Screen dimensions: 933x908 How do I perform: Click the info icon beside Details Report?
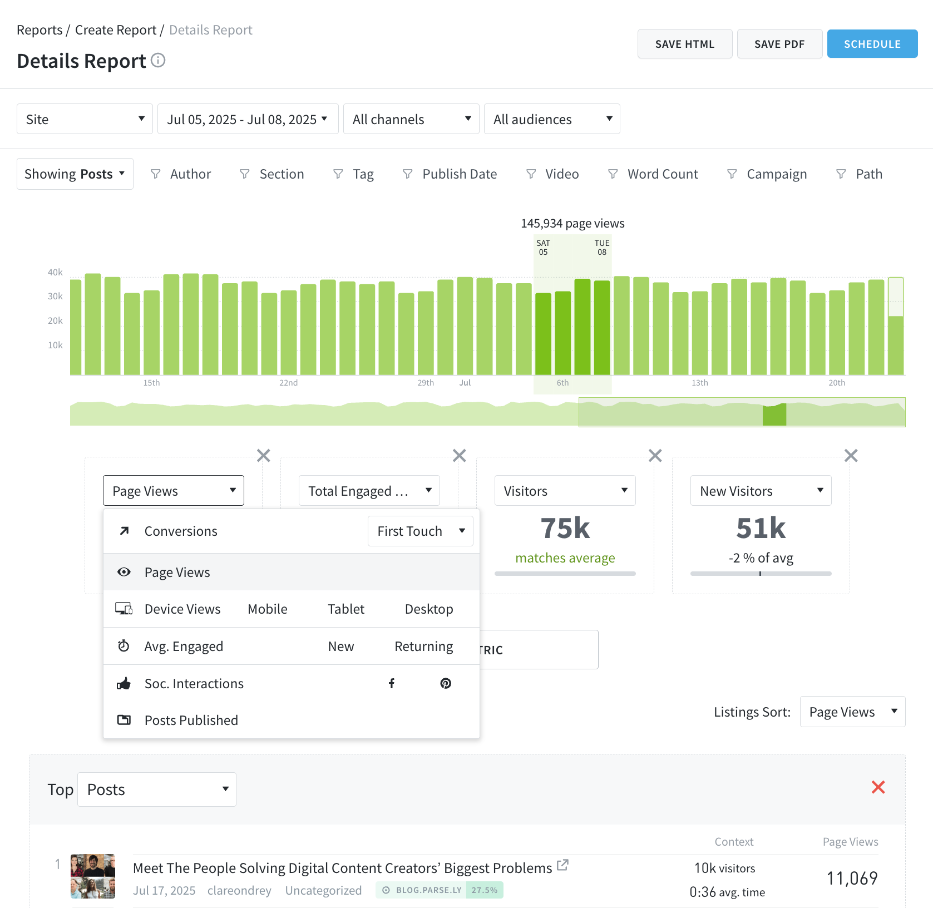pyautogui.click(x=158, y=60)
